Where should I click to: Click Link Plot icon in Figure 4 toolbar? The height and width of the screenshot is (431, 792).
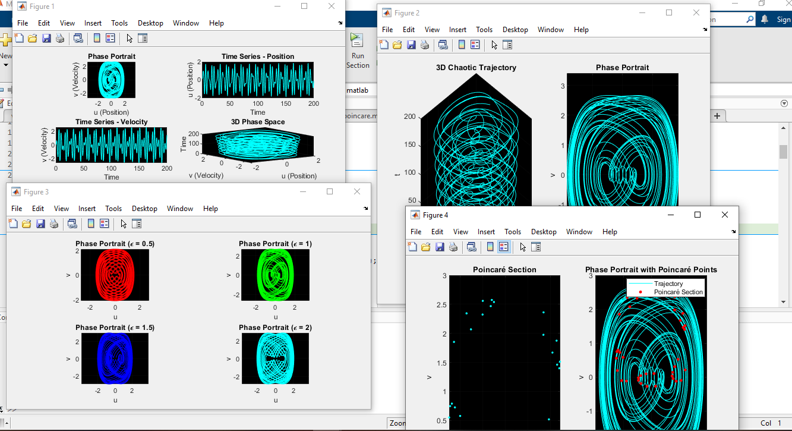click(x=471, y=247)
